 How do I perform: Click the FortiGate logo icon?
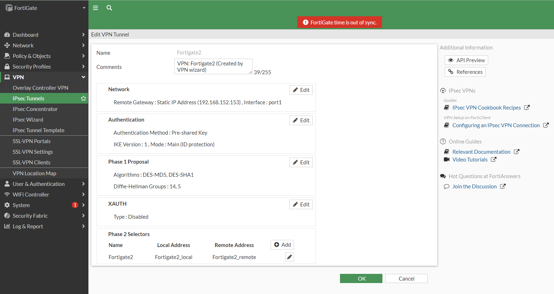tap(9, 8)
